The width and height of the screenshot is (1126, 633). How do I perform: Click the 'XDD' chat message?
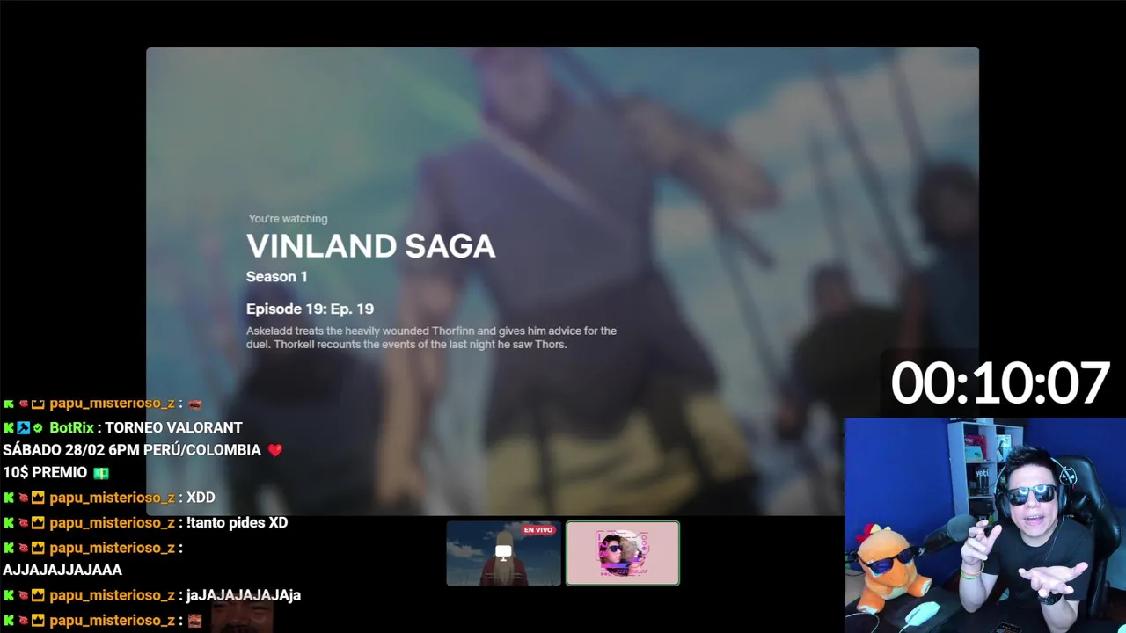tap(201, 498)
